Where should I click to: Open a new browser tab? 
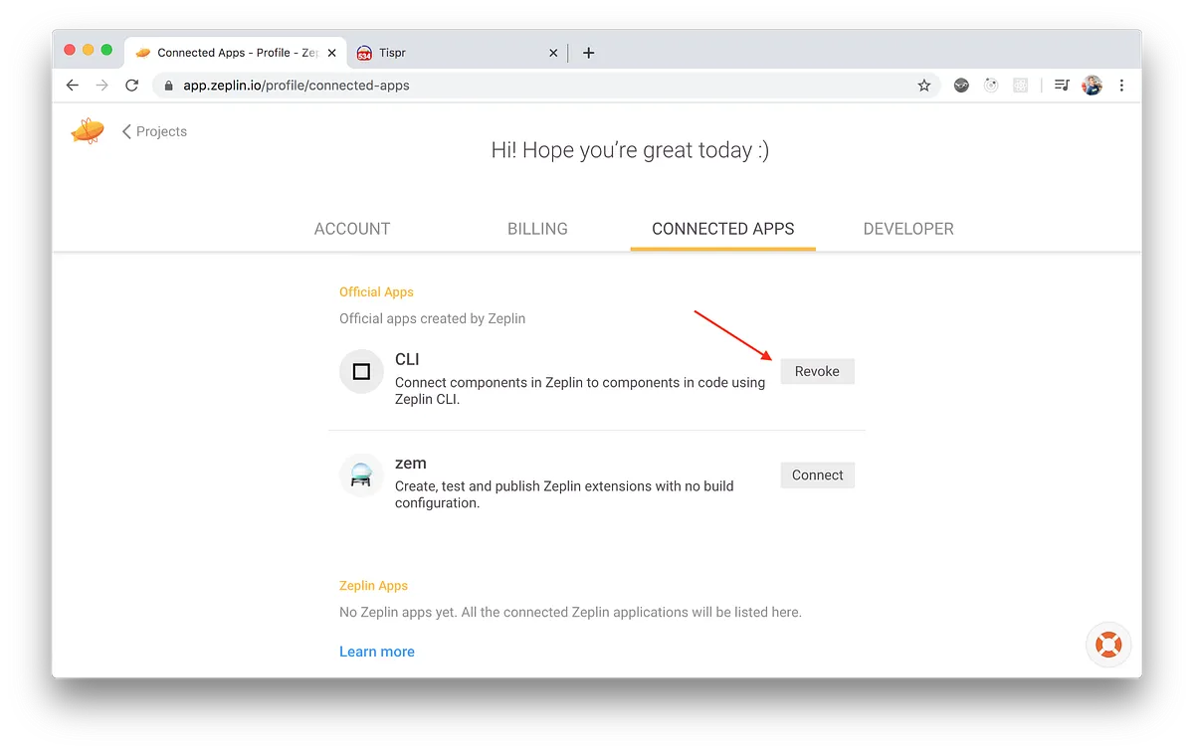588,53
